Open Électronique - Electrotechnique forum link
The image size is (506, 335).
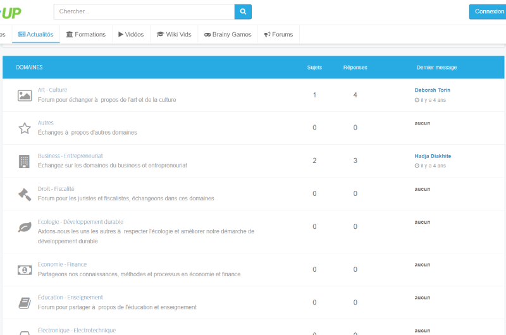[x=77, y=330]
